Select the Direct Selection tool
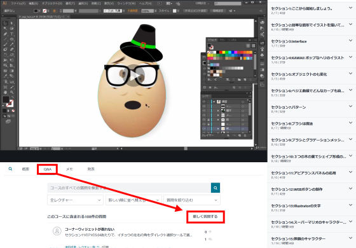 coord(12,23)
